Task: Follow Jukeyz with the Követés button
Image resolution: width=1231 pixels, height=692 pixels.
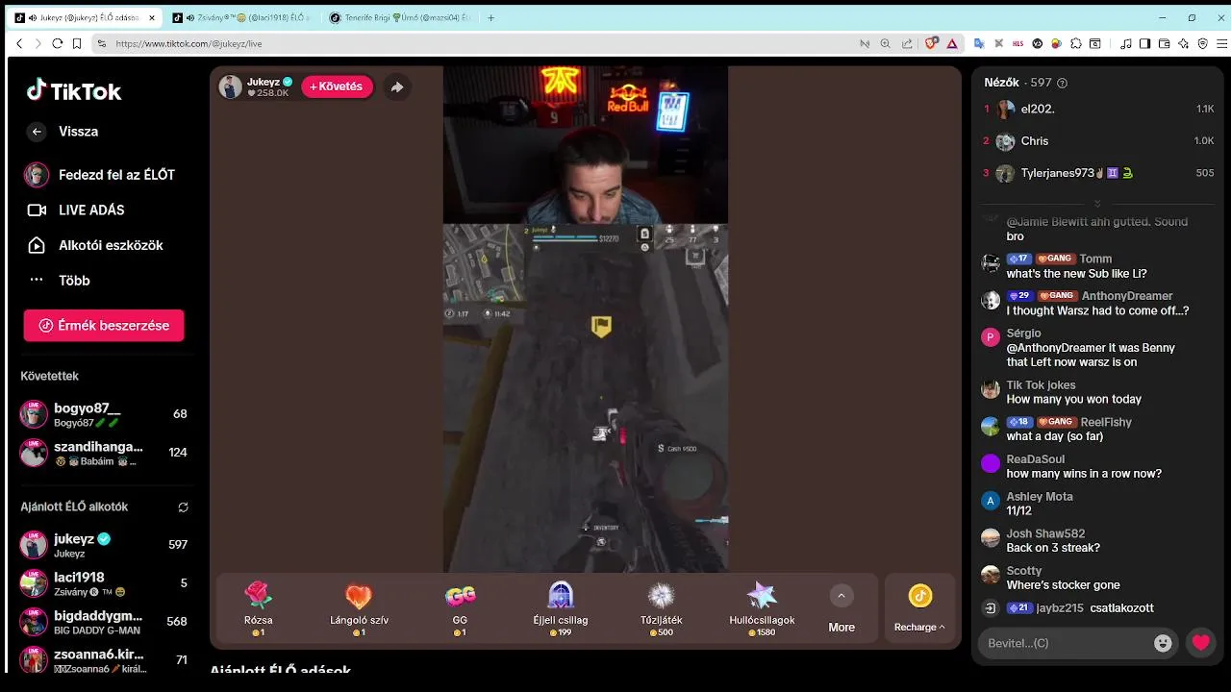Action: 337,86
